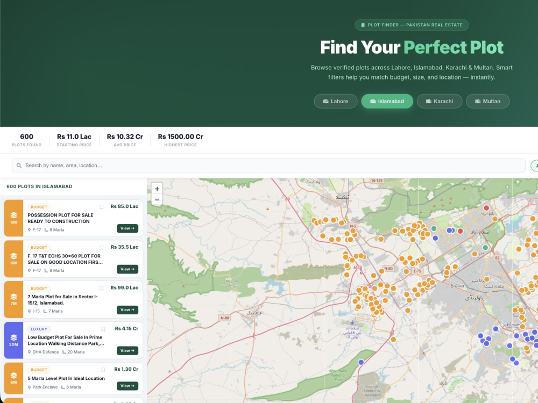View the 5 Marla Level Plot listing
Viewport: 538px width, 403px height.
coord(128,386)
